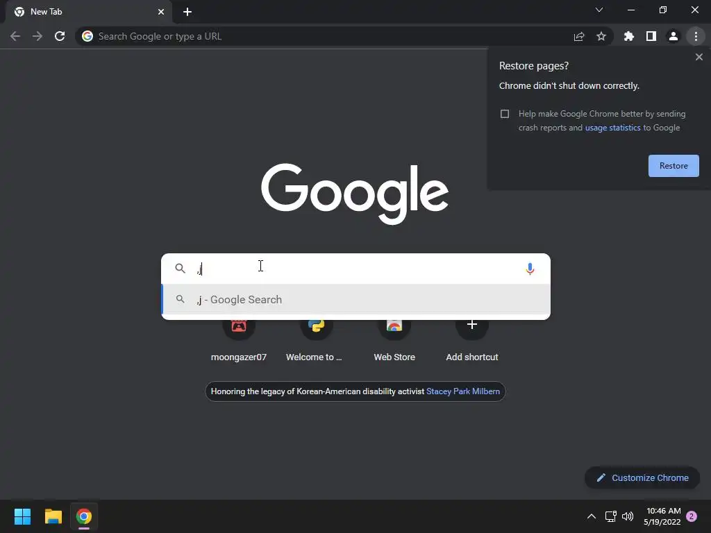Click the browser Back arrow
This screenshot has width=711, height=533.
coord(15,36)
